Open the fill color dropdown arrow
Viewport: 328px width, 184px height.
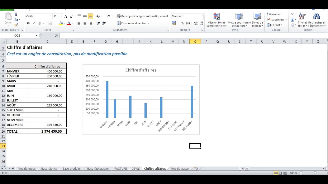pos(64,23)
